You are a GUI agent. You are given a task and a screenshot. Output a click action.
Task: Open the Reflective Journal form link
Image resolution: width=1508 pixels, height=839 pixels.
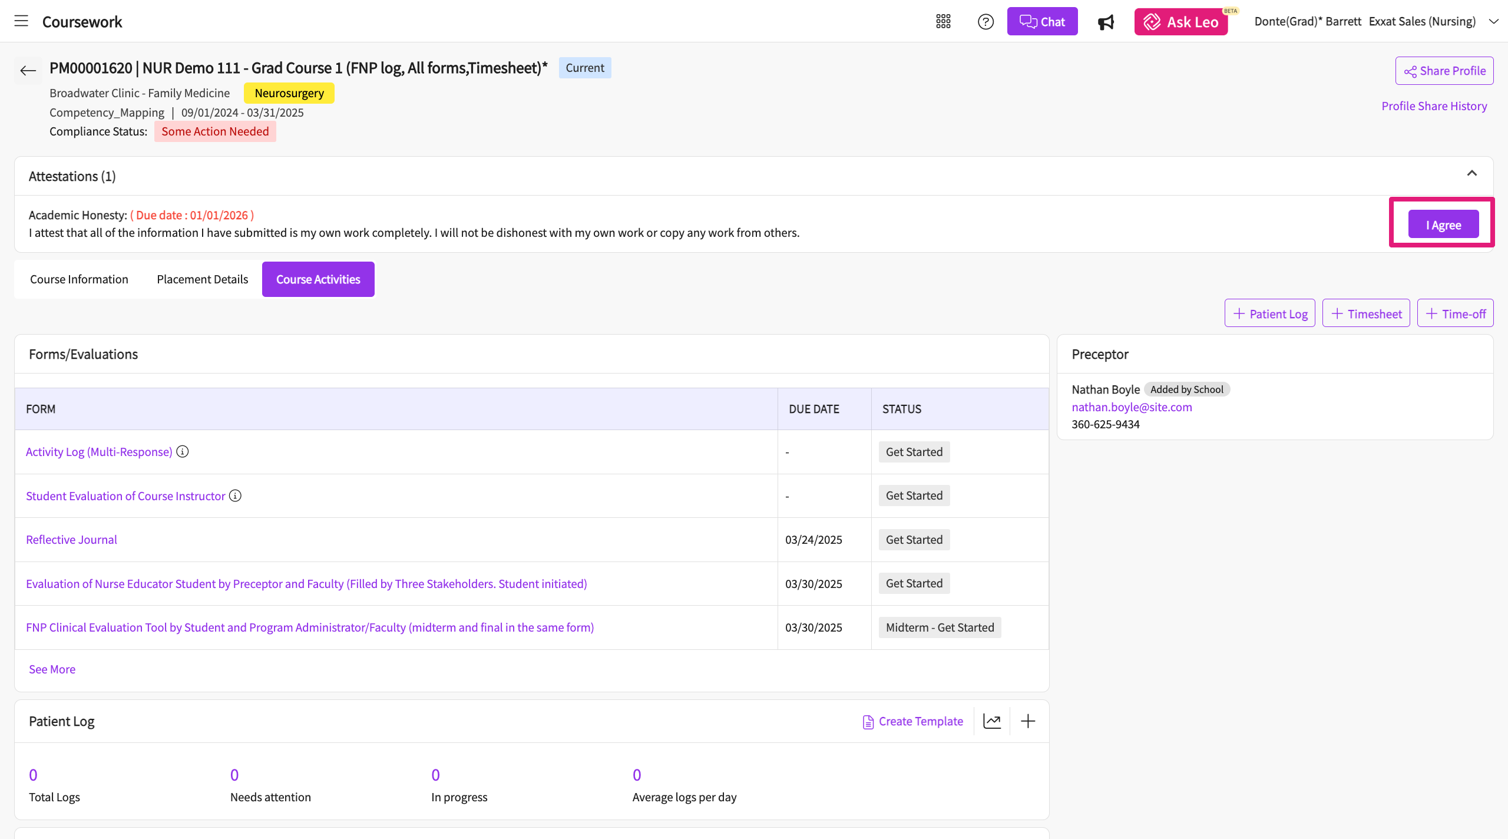point(71,540)
